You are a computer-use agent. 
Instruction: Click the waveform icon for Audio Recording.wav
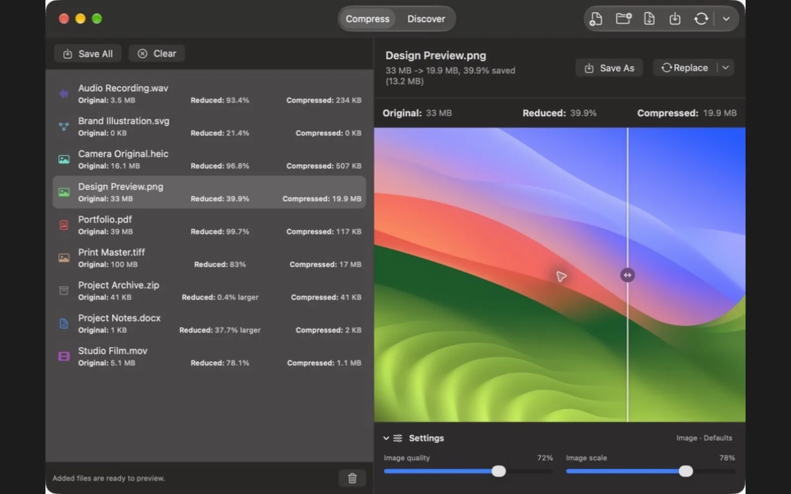[x=64, y=93]
